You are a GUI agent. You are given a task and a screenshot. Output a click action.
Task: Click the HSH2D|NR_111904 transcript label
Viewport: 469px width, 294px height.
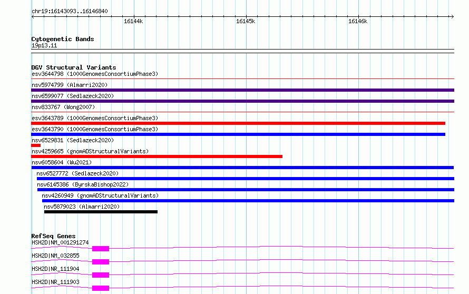[56, 269]
